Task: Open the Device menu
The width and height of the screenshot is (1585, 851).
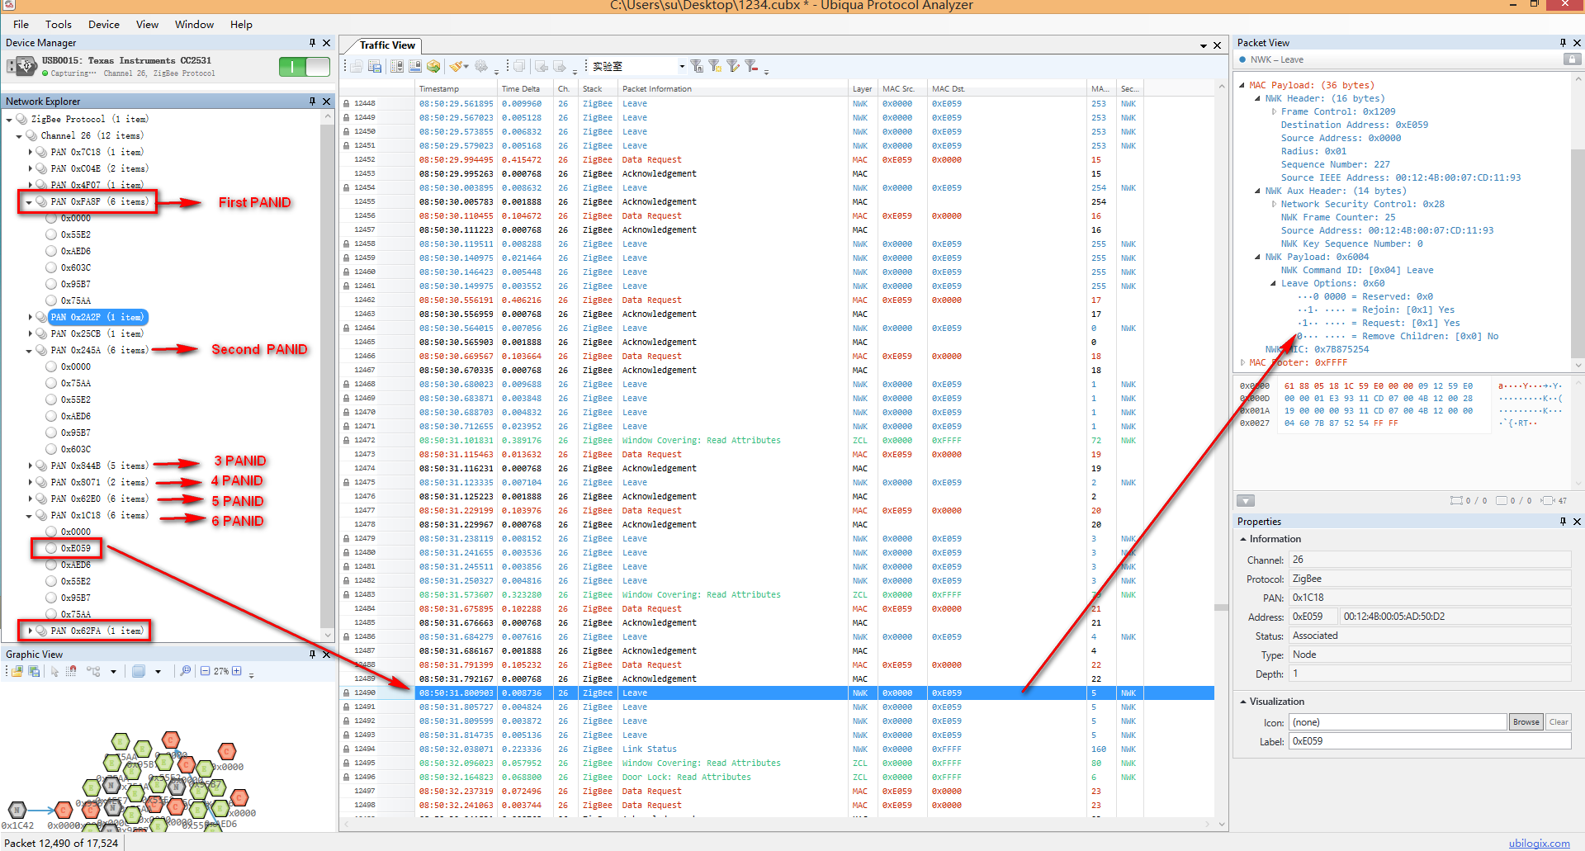Action: click(x=104, y=24)
